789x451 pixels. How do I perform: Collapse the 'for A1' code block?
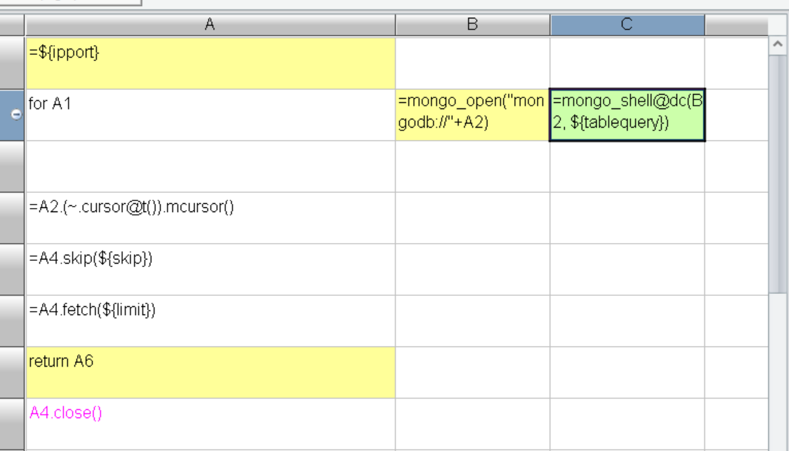pyautogui.click(x=17, y=115)
